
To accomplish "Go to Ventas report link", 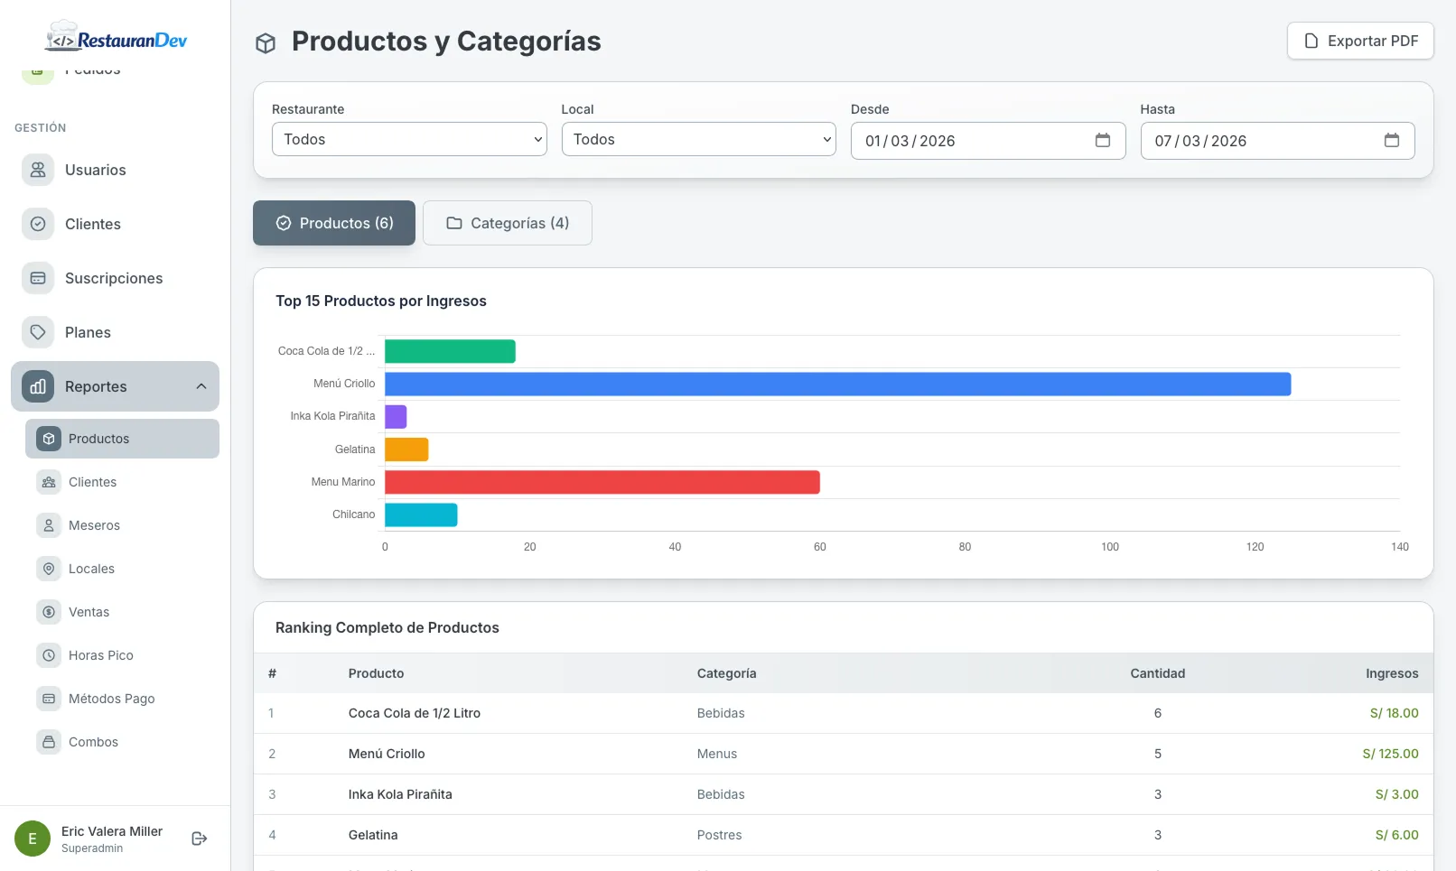I will [89, 612].
